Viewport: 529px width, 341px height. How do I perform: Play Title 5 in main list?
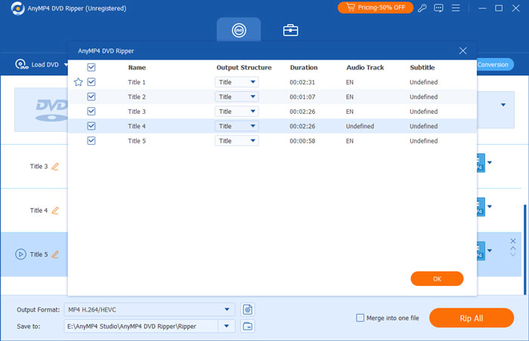click(20, 254)
